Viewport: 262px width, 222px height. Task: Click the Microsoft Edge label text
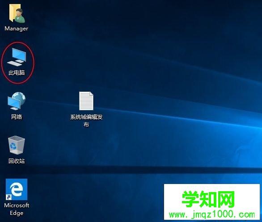[17, 209]
